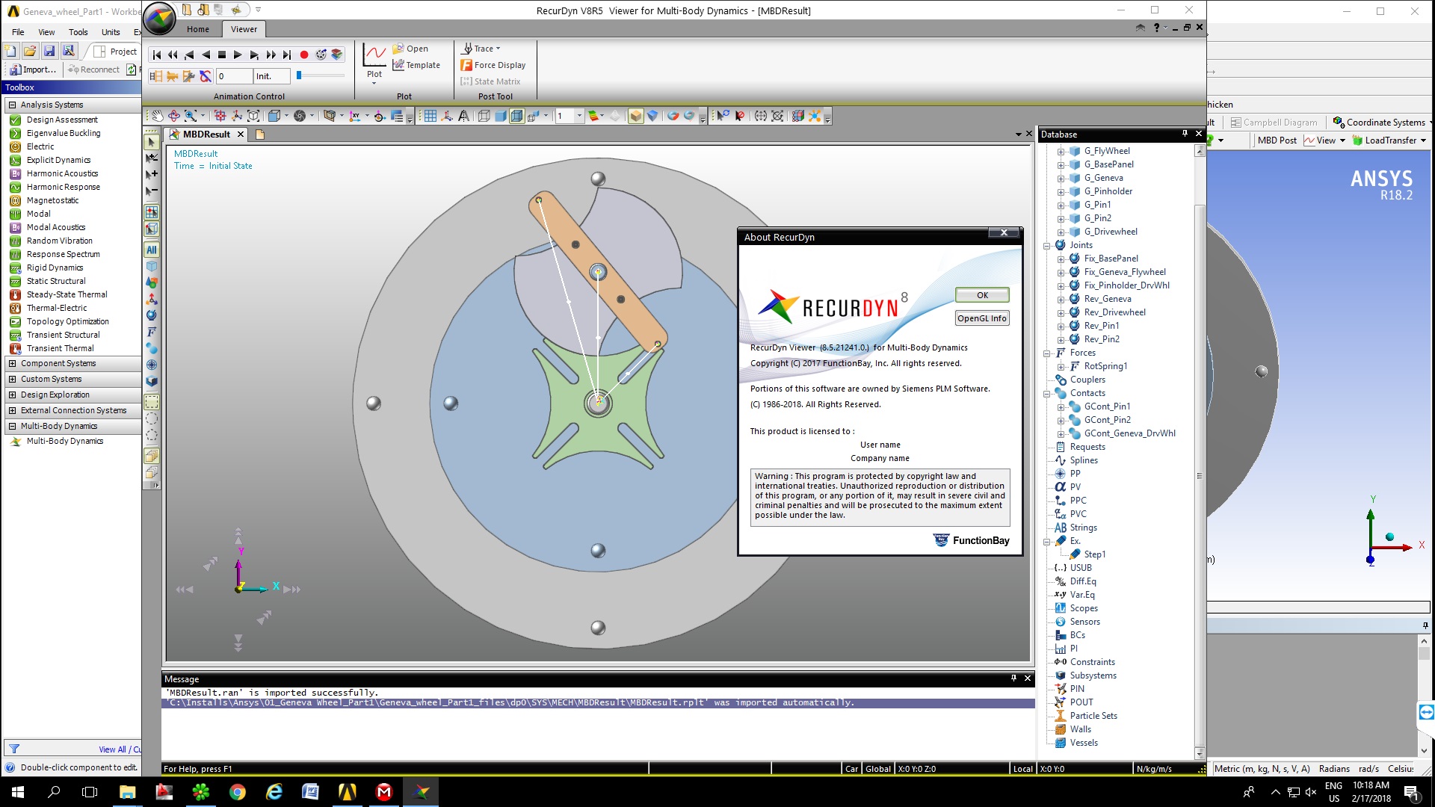1435x807 pixels.
Task: Open Chrome from the taskbar
Action: pos(238,792)
